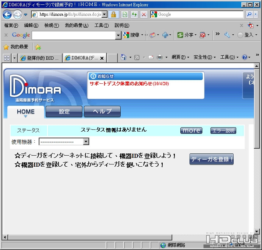The height and width of the screenshot is (250, 262).
Task: Open the 檔案(F) menu
Action: (11, 25)
